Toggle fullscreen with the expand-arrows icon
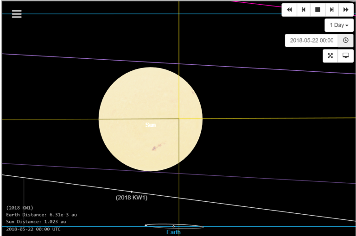This screenshot has height=236, width=356. (x=330, y=56)
